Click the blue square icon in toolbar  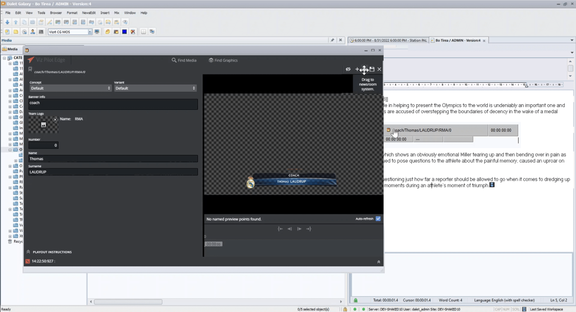point(124,32)
